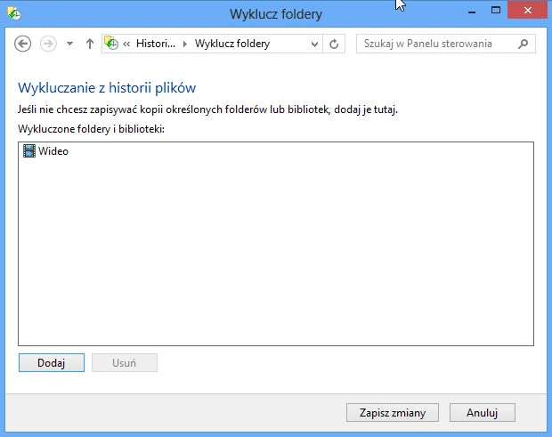Refresh the page with the refresh button
The width and height of the screenshot is (552, 437).
[x=335, y=44]
